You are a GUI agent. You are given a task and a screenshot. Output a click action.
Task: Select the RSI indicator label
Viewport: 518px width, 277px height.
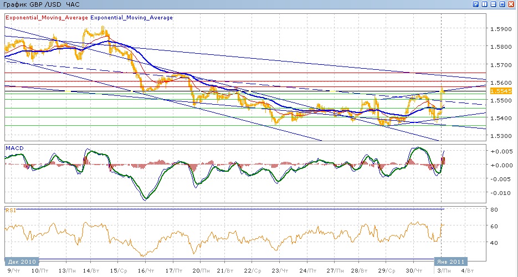click(x=11, y=210)
